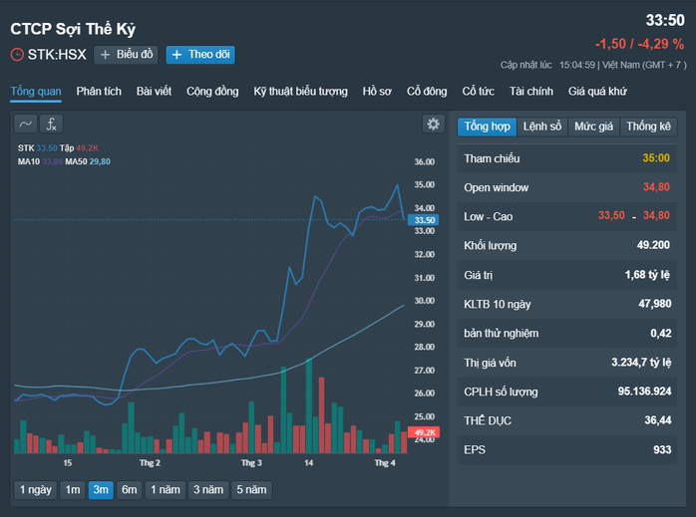Click the Low - Cao low value 33,50

[x=611, y=216]
